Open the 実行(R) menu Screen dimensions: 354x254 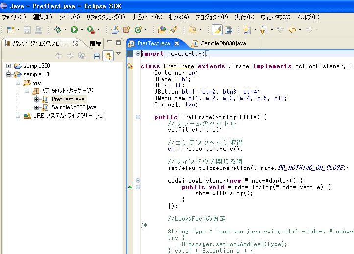click(244, 17)
